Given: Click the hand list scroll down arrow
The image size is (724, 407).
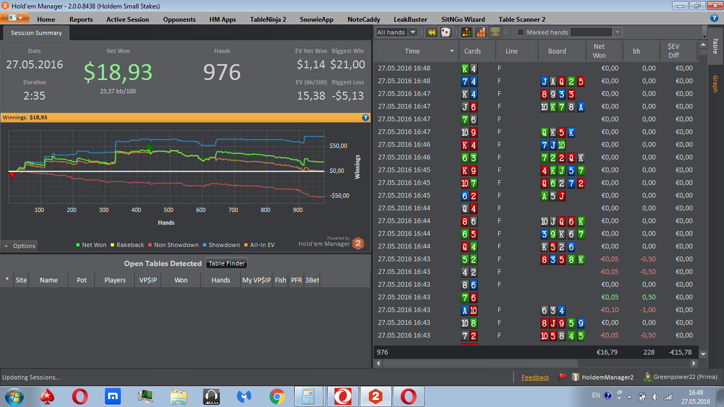Looking at the screenshot, I should (703, 353).
